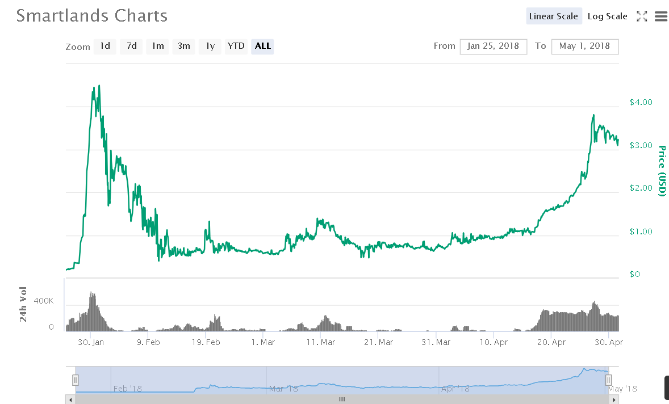Click the 400K volume axis label
The height and width of the screenshot is (404, 669).
(44, 301)
